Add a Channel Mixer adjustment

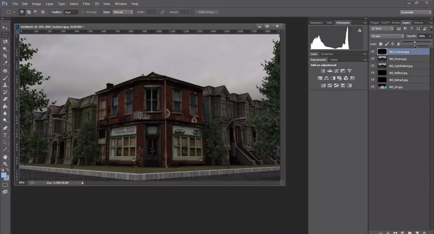[346, 78]
